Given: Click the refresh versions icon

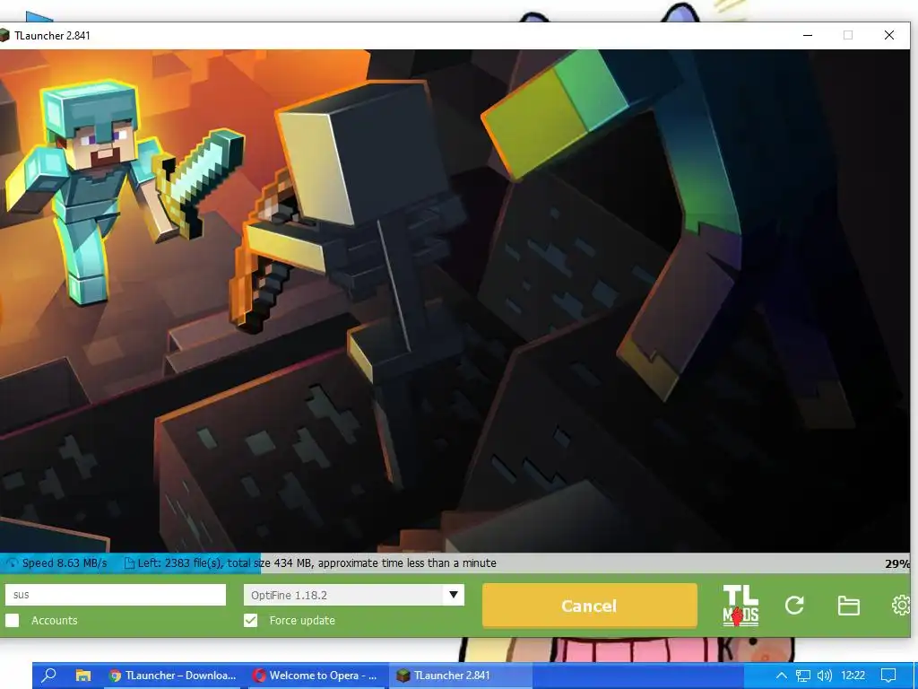Looking at the screenshot, I should tap(794, 606).
